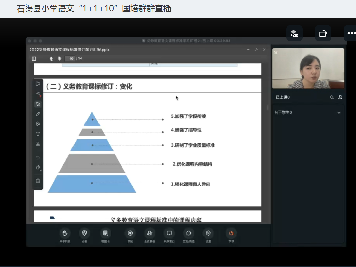Choose the text tool in the annotation toolbar
The width and height of the screenshot is (356, 267).
coord(38,134)
